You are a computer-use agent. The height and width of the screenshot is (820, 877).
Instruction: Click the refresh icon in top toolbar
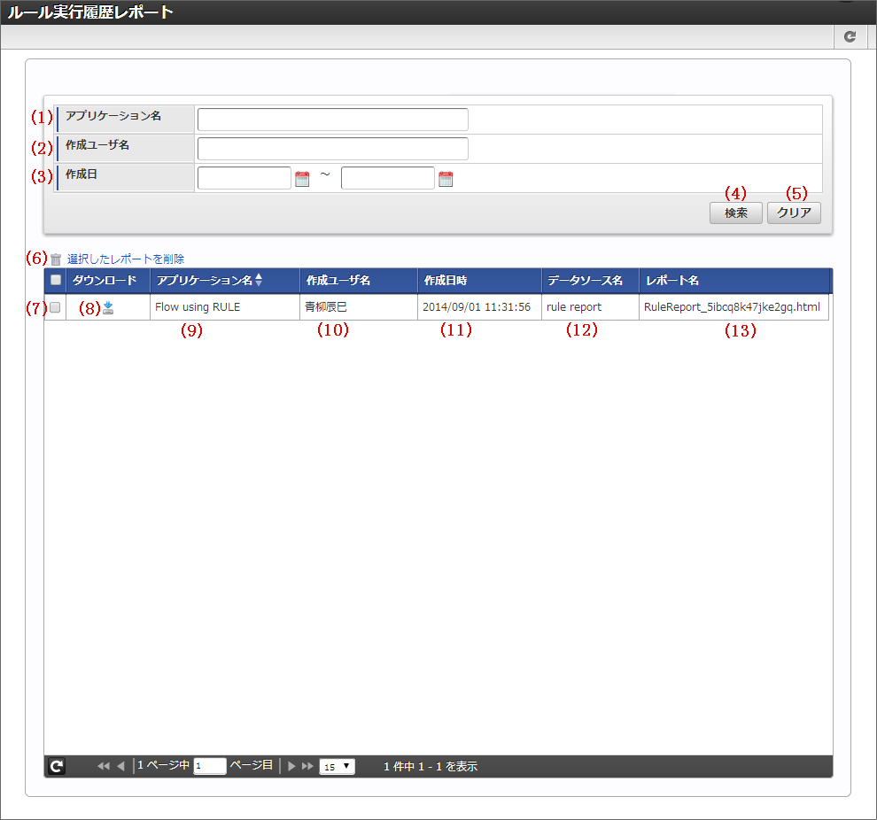pos(850,36)
